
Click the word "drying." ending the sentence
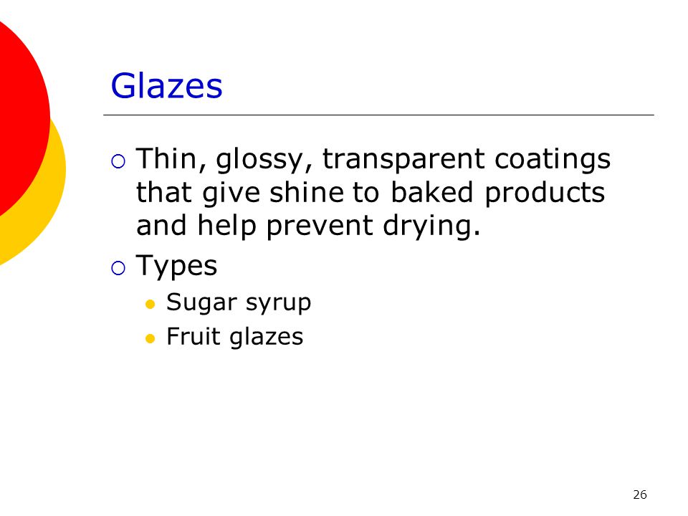431,226
